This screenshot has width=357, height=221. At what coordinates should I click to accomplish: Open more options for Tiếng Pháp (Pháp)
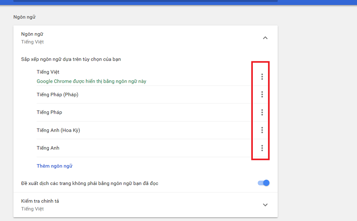(262, 94)
